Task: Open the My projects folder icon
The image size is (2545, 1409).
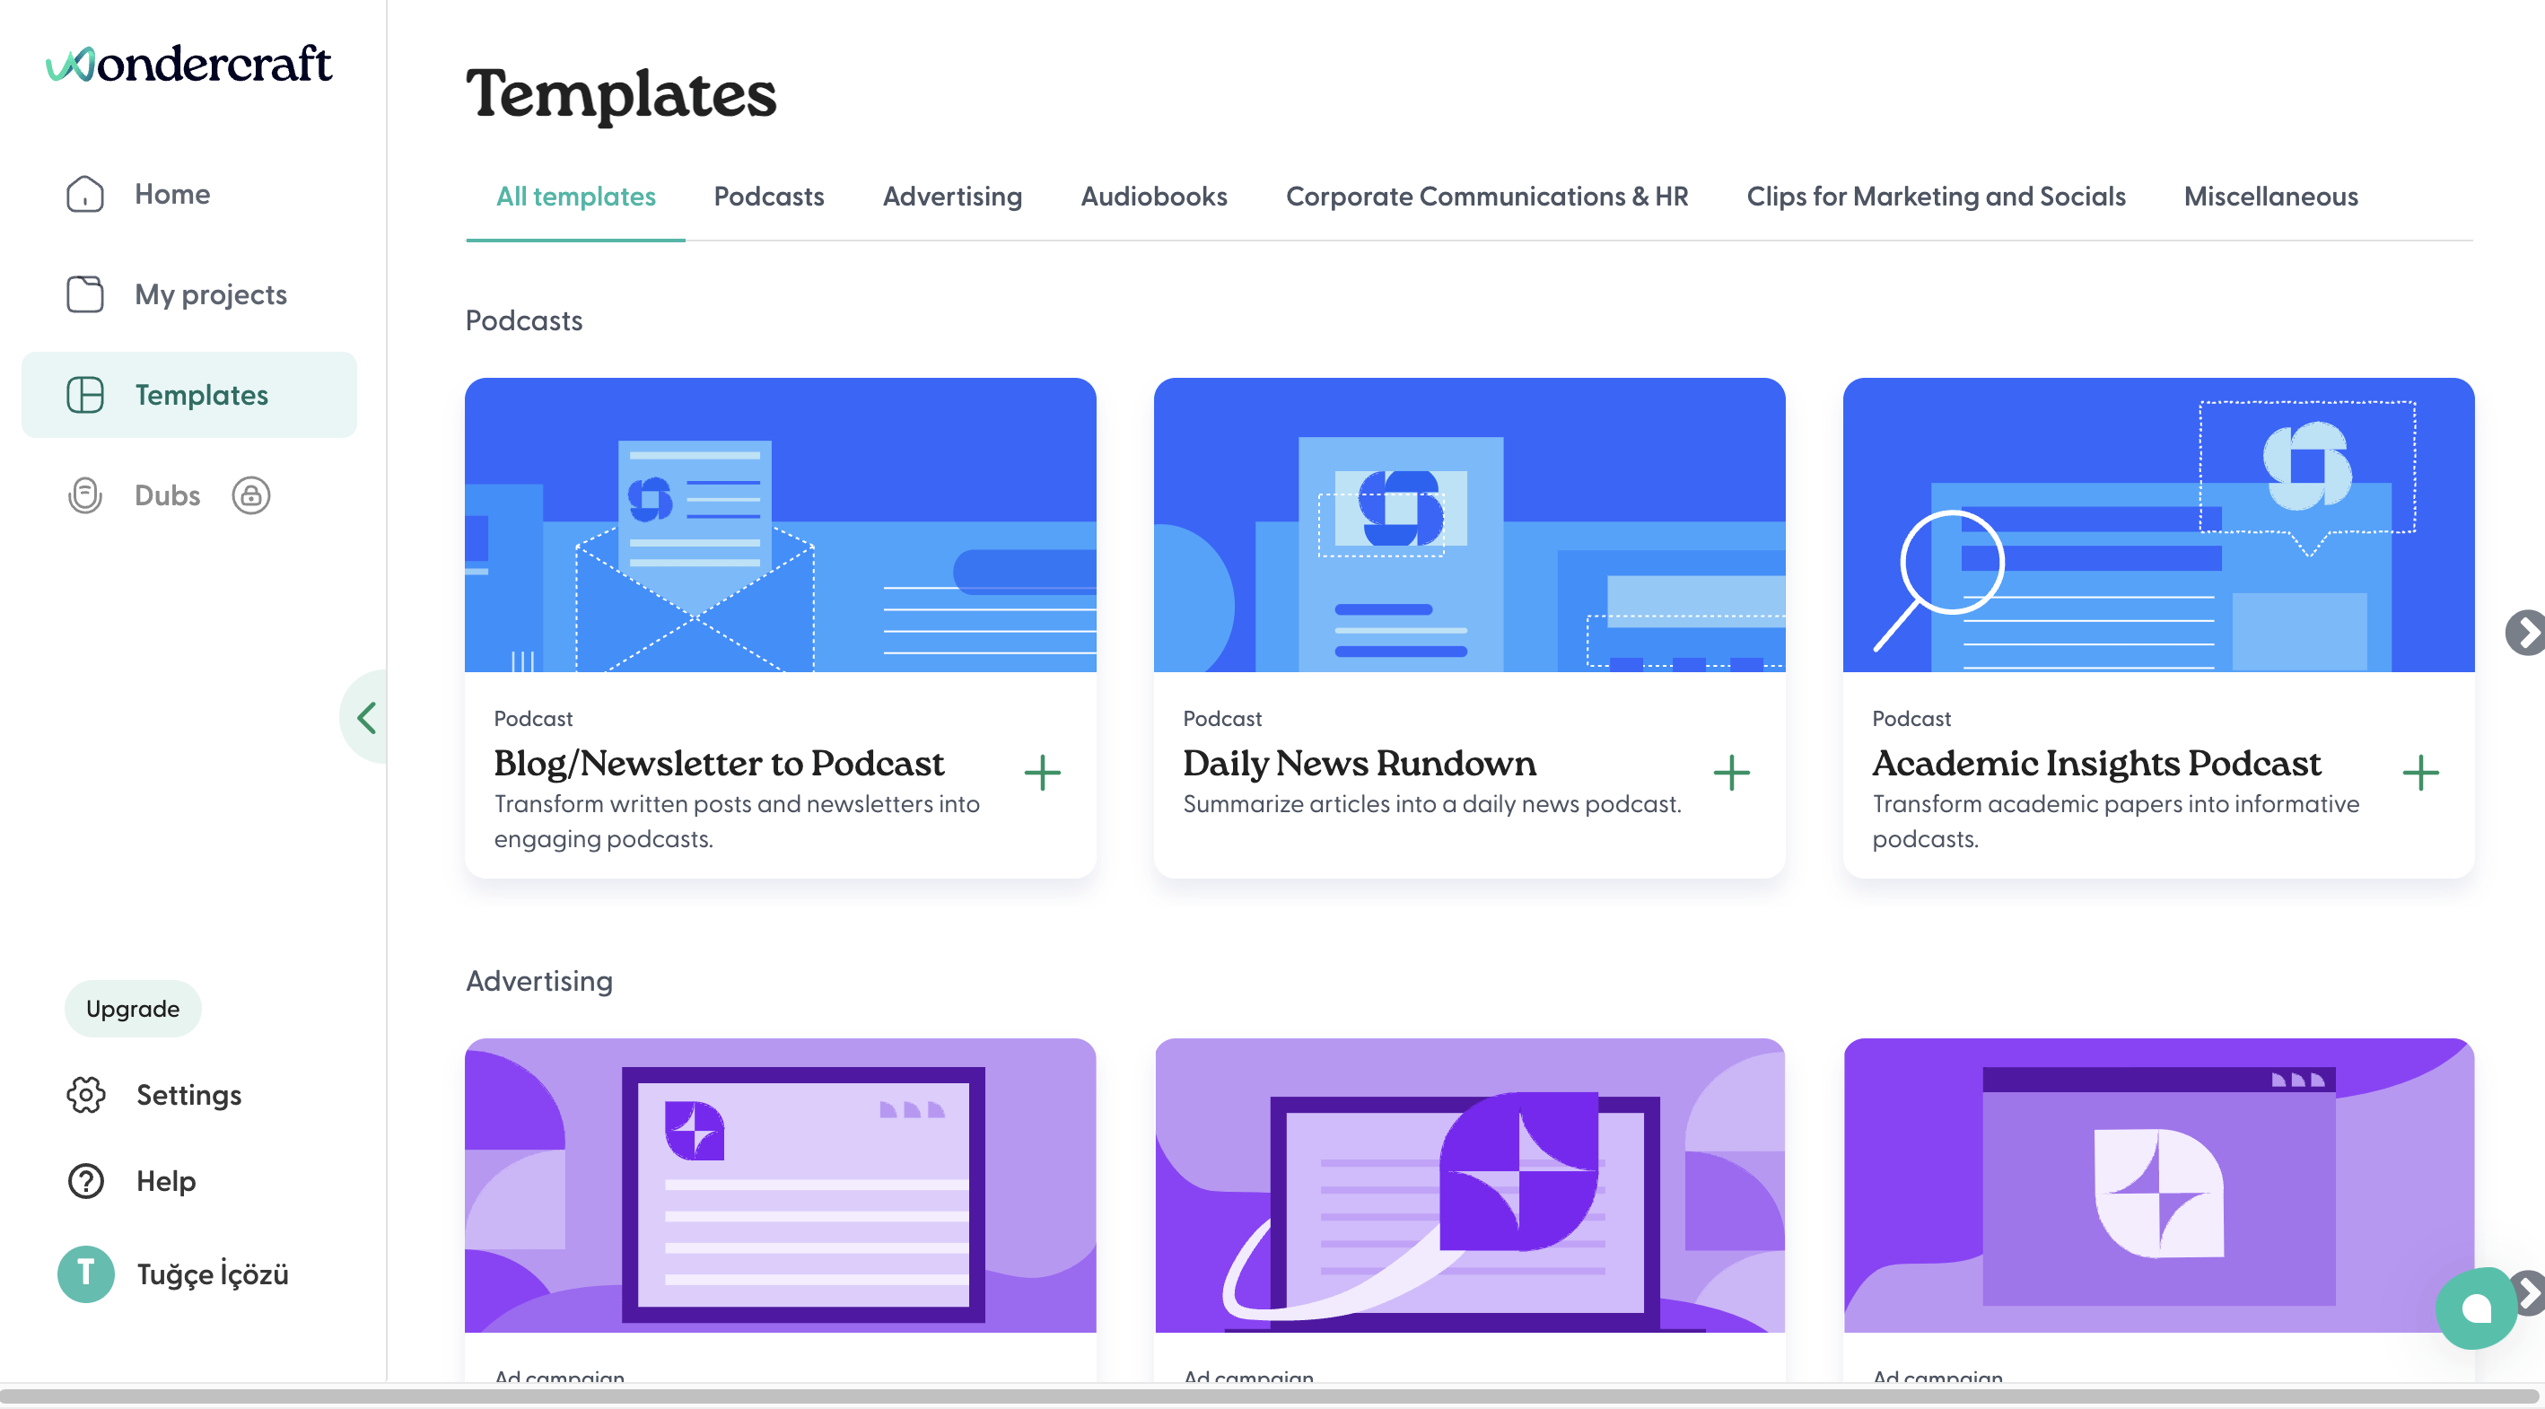Action: (85, 294)
